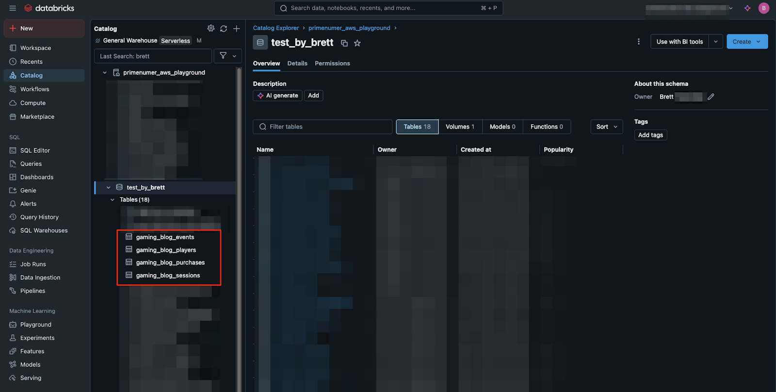Click the Filter tables field

(x=323, y=127)
